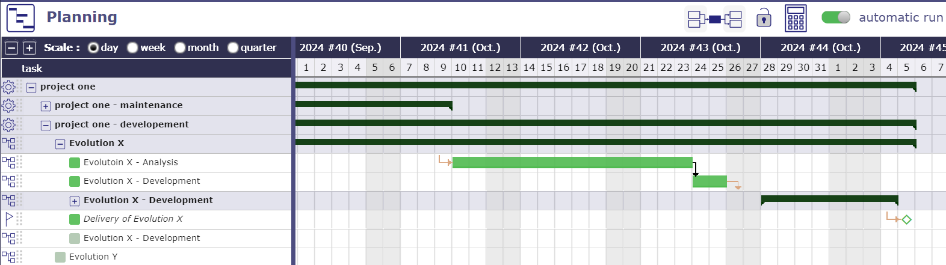Select the week scale radio button
The image size is (946, 265).
[132, 48]
